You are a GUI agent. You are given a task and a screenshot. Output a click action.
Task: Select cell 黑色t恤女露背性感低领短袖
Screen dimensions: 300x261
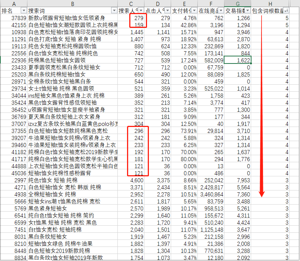(x=72, y=102)
